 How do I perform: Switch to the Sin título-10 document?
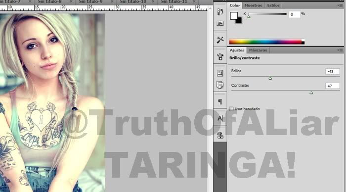coord(133,2)
